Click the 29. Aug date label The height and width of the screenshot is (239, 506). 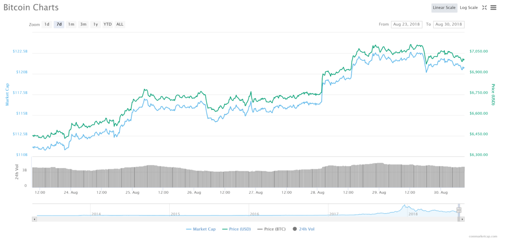click(x=379, y=193)
